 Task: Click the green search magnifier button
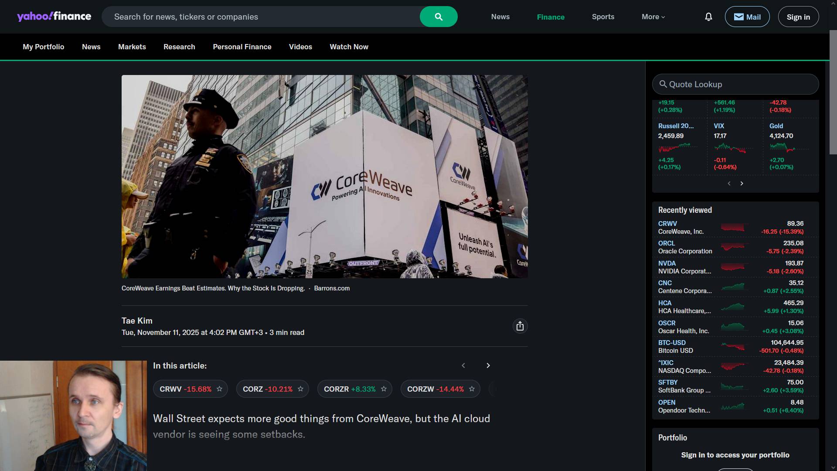pos(439,17)
